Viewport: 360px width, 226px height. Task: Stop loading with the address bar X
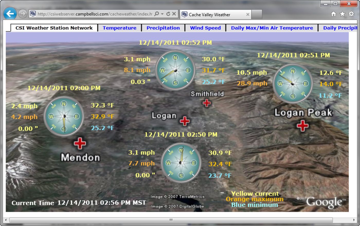click(x=174, y=14)
